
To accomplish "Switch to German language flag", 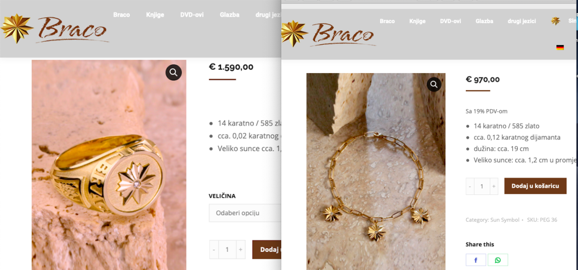I will click(x=560, y=47).
